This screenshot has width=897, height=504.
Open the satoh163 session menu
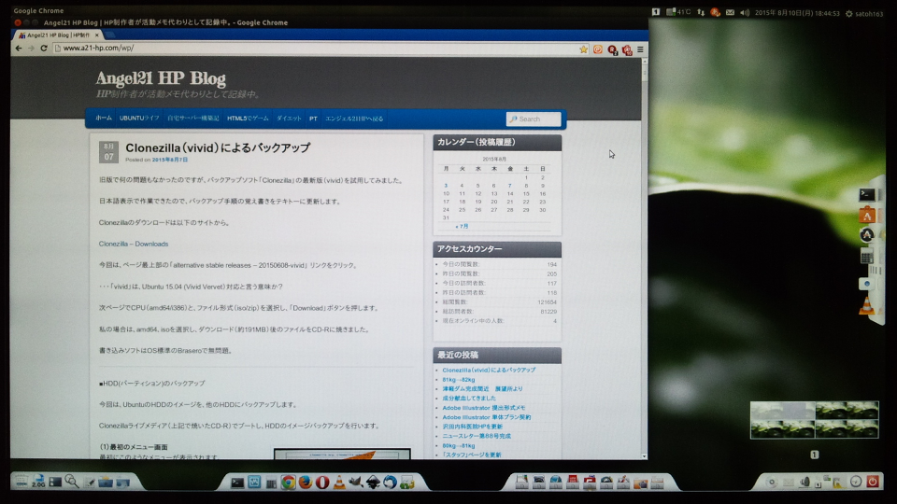863,14
